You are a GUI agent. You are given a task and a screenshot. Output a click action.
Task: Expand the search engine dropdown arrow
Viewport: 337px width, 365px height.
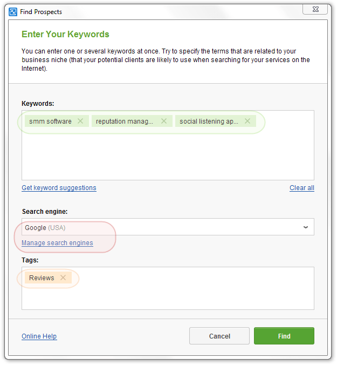point(306,227)
